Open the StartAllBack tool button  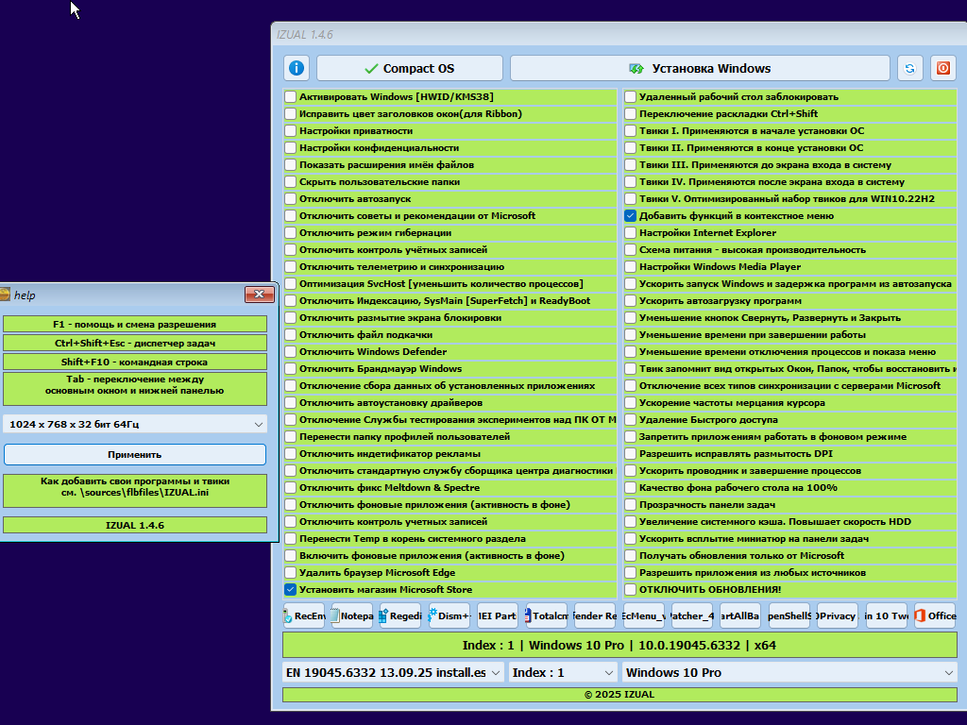740,615
